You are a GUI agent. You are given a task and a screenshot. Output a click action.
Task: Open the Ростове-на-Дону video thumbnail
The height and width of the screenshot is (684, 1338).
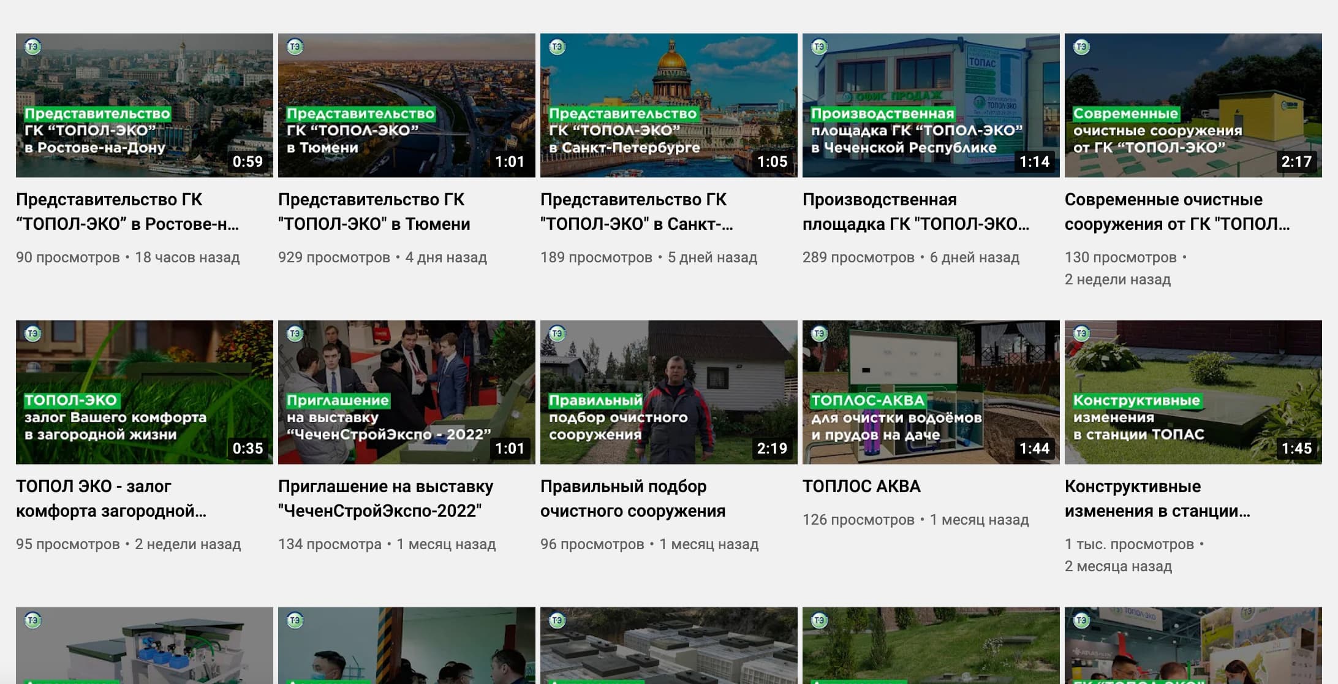click(145, 105)
